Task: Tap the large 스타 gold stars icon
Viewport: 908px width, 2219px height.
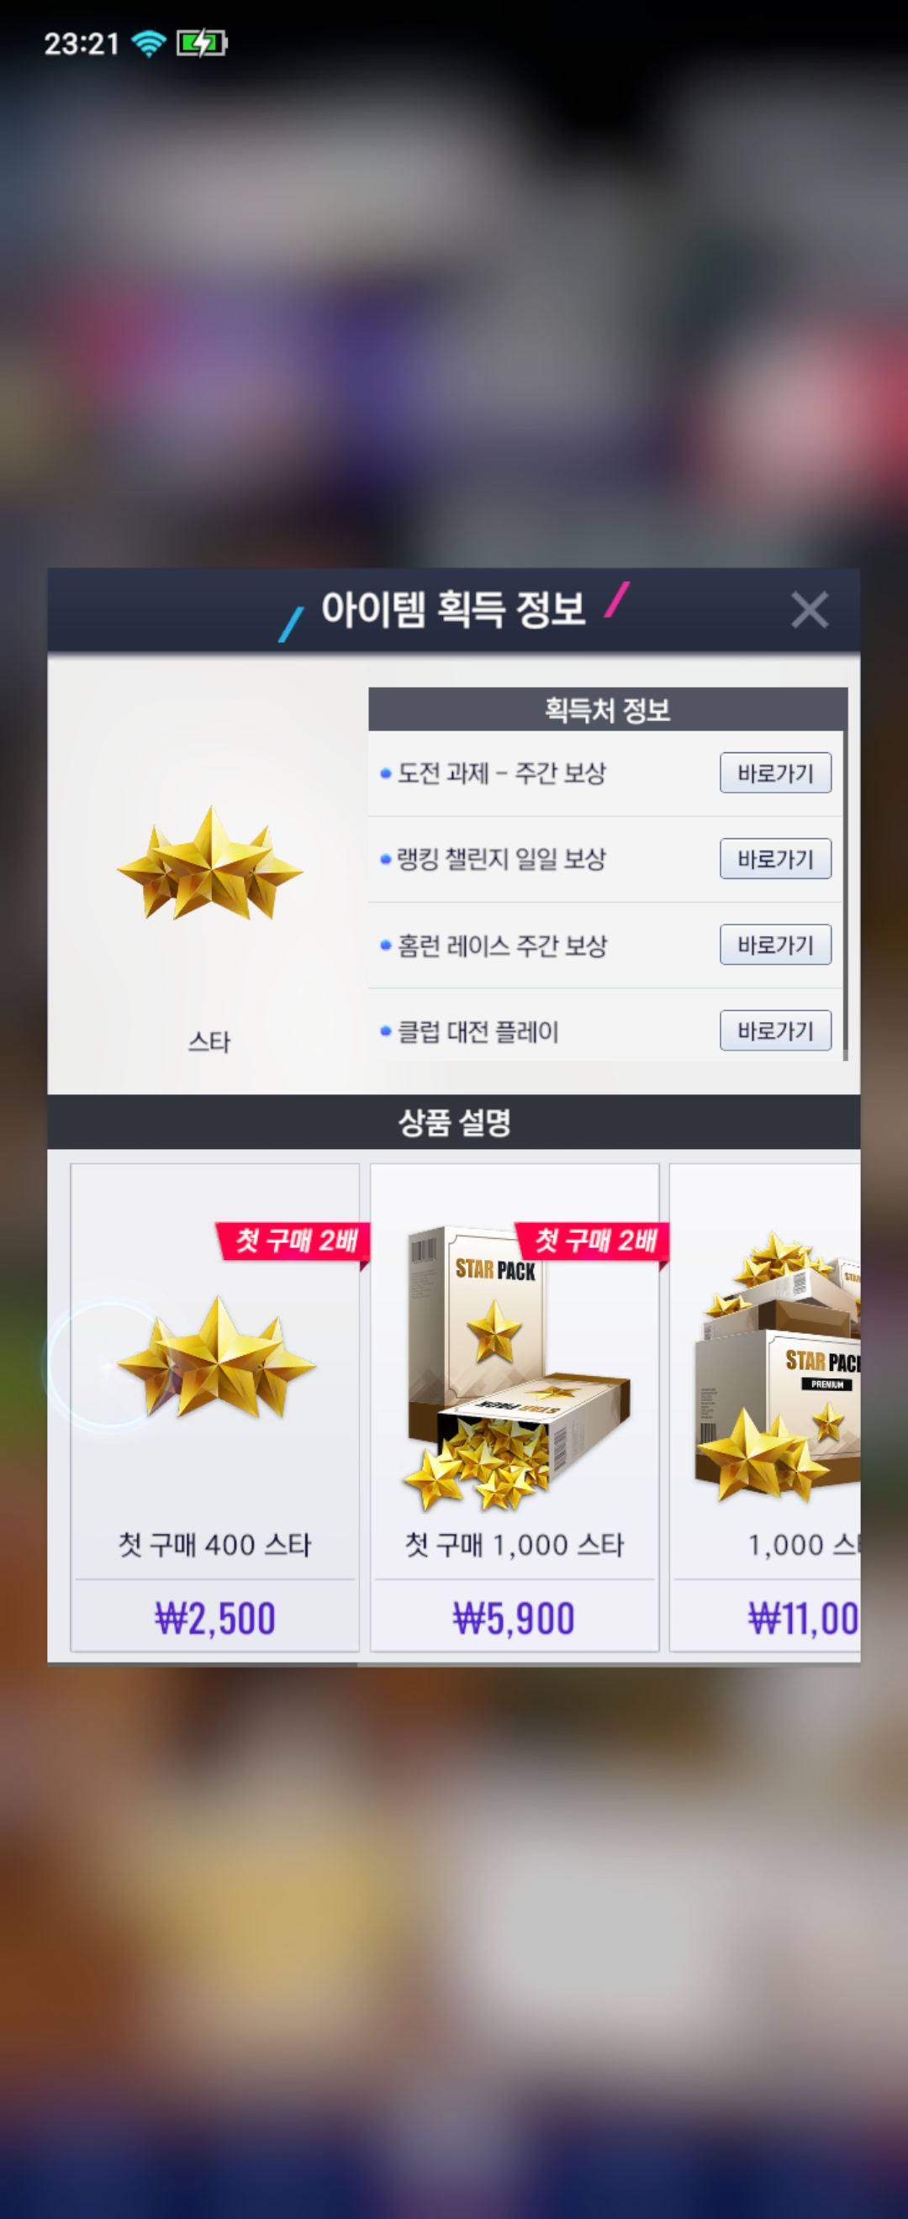Action: pos(209,863)
